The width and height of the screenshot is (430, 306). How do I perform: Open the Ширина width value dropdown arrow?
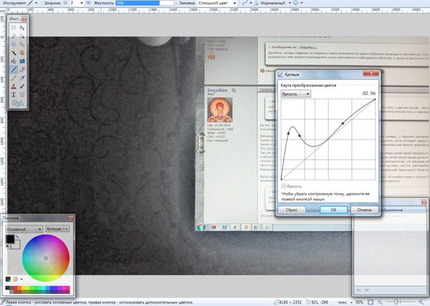click(82, 3)
